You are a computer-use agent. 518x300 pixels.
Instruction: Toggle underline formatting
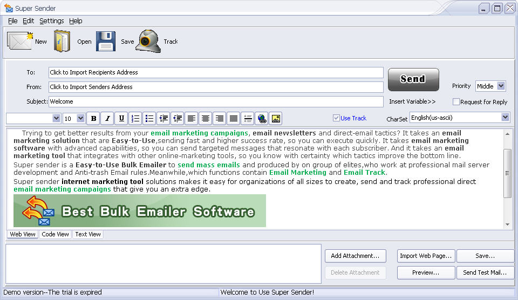[121, 118]
